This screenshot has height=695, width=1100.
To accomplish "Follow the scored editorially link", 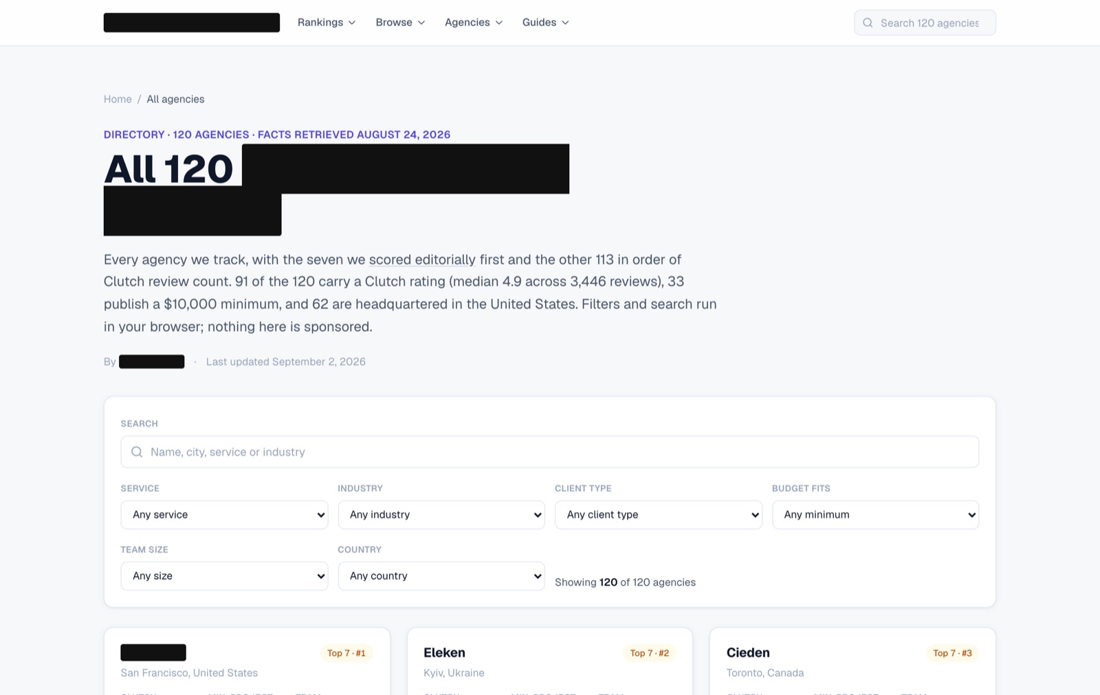I will [x=422, y=260].
